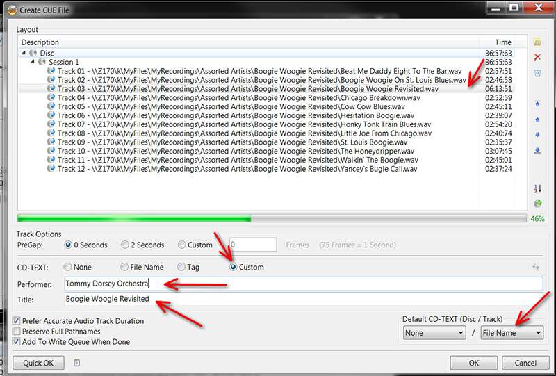Click the Track 12 audio icon
The height and width of the screenshot is (376, 556).
click(x=51, y=168)
